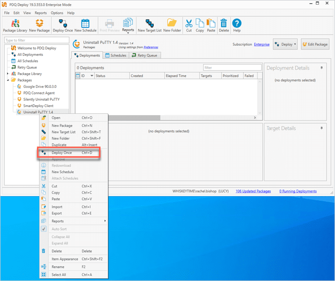Image resolution: width=335 pixels, height=281 pixels.
Task: Open Help from the toolbar
Action: (237, 25)
